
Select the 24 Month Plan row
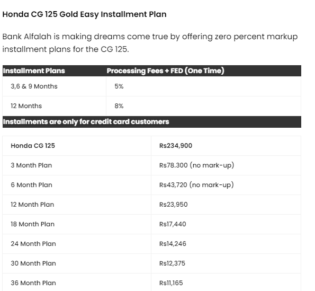tap(151, 244)
